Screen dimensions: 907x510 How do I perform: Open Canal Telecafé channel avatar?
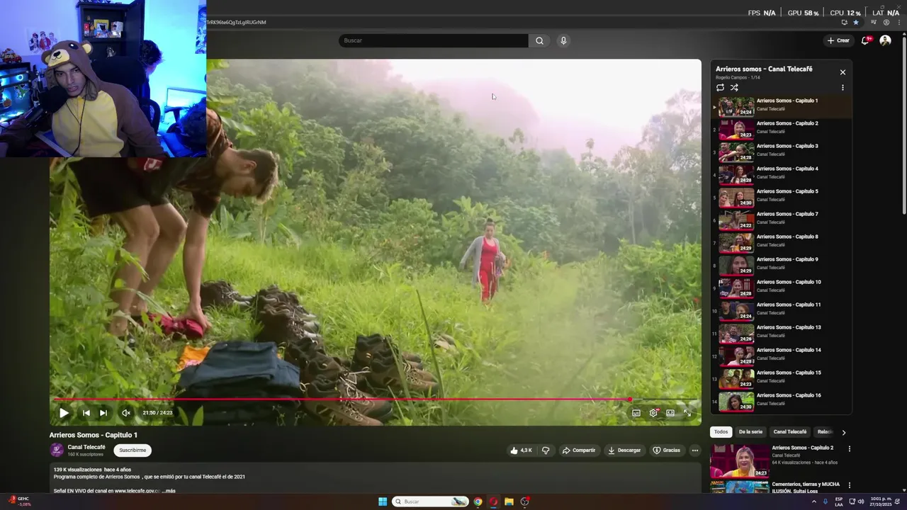click(57, 450)
